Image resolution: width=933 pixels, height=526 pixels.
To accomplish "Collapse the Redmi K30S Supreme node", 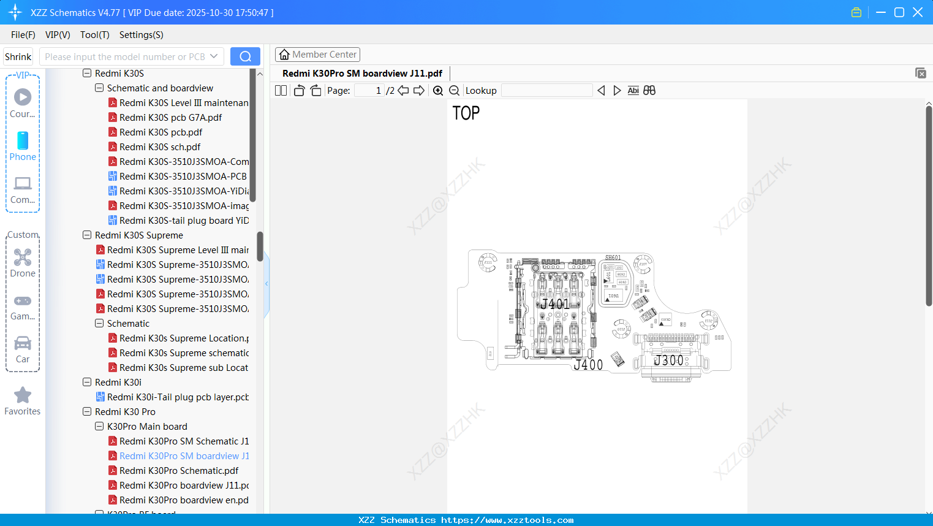I will coord(87,235).
